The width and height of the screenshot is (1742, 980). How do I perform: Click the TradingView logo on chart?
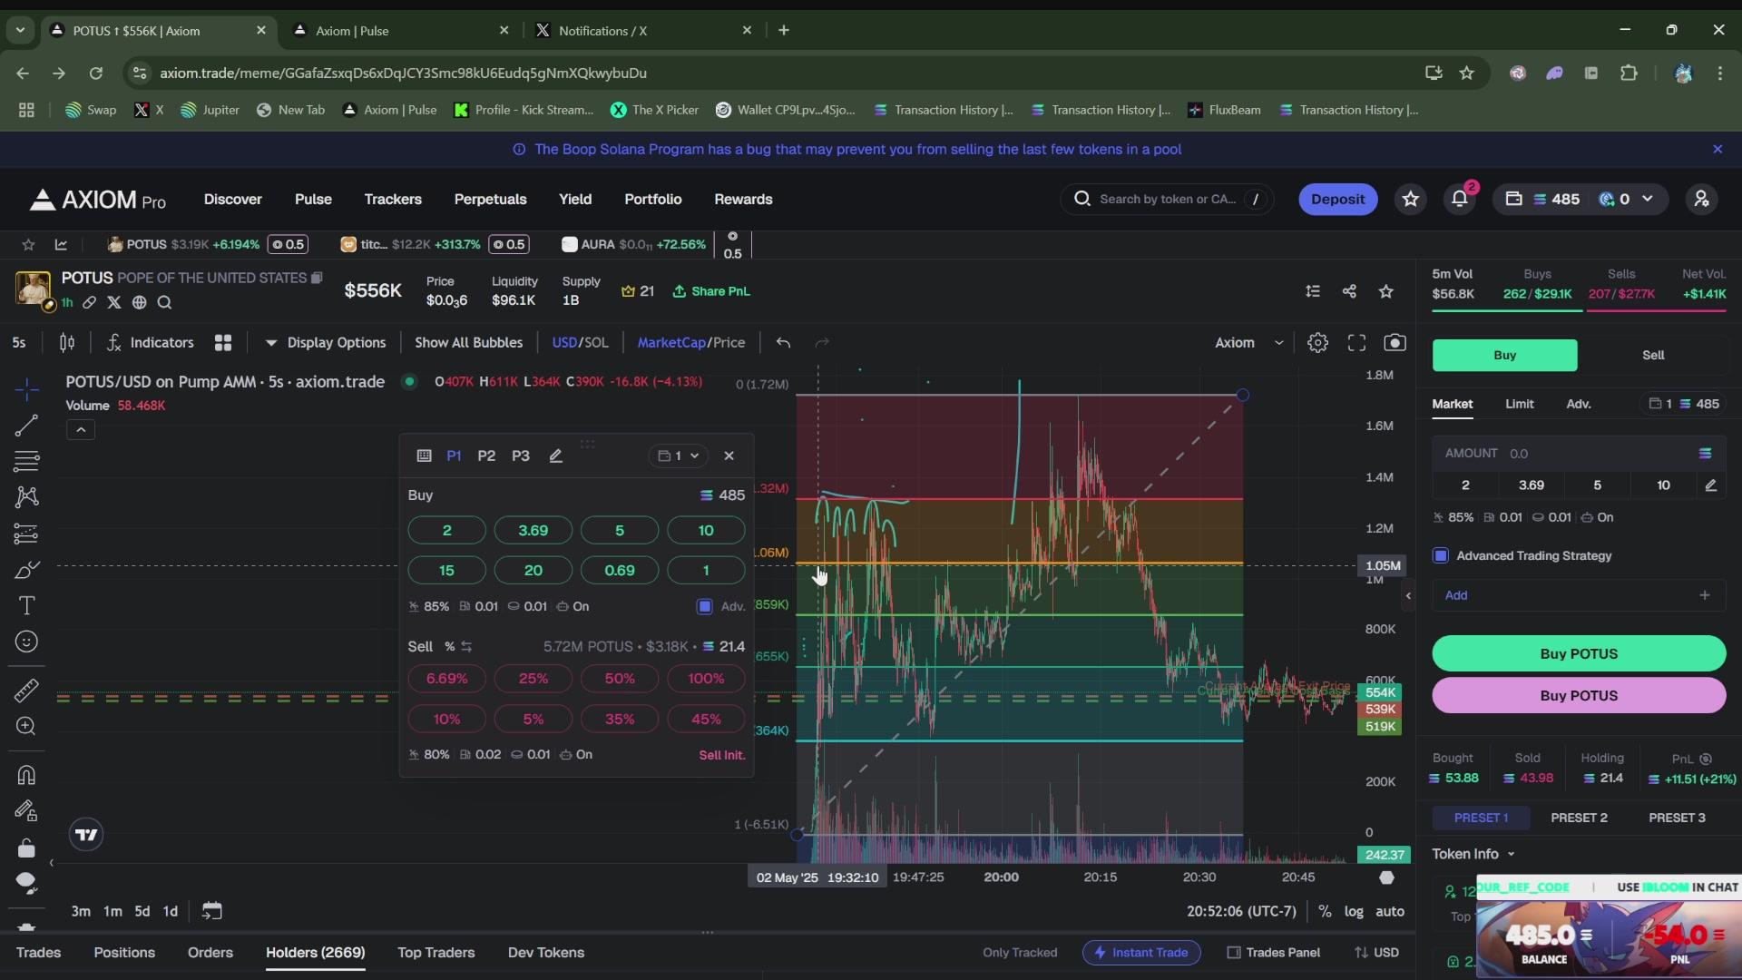(x=86, y=835)
